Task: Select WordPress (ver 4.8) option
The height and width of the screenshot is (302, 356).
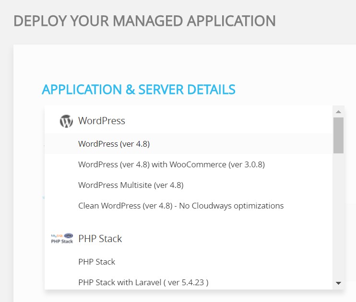Action: pyautogui.click(x=189, y=144)
